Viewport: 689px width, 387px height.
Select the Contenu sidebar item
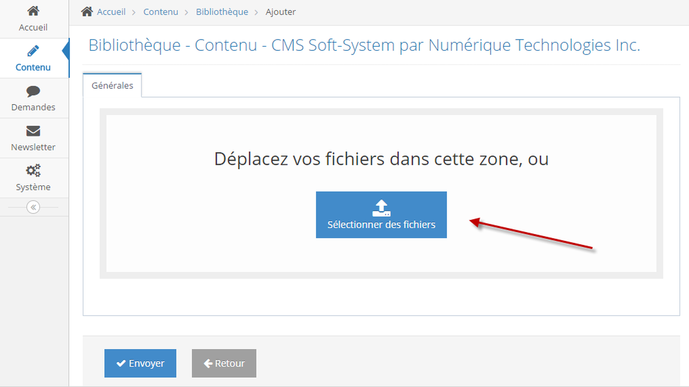click(34, 58)
